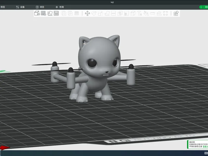208x156 pixels.
Task: Open the 预览 preview tab
Action: click(3, 7)
